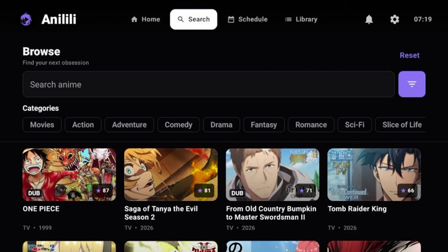Open settings with the gear icon
Image resolution: width=448 pixels, height=252 pixels.
[x=395, y=19]
